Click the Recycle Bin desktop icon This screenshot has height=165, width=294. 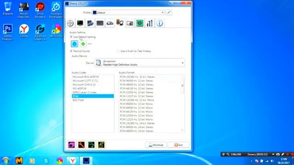(x=8, y=8)
